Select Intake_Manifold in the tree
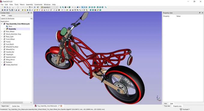Image resolution: width=204 pixels, height=111 pixels. (12, 65)
